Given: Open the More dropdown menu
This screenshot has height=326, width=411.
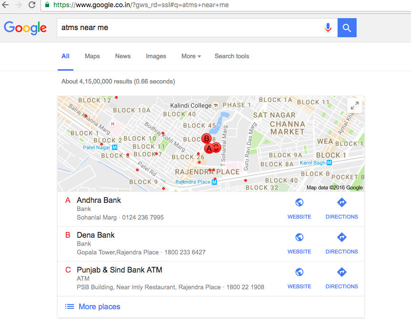Looking at the screenshot, I should (x=191, y=56).
